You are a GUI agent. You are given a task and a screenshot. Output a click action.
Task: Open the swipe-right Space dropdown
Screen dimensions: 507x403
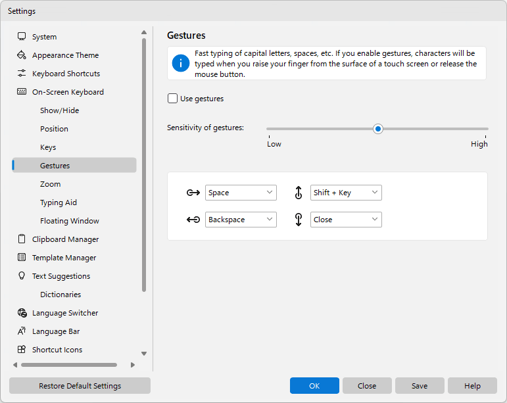coord(241,193)
